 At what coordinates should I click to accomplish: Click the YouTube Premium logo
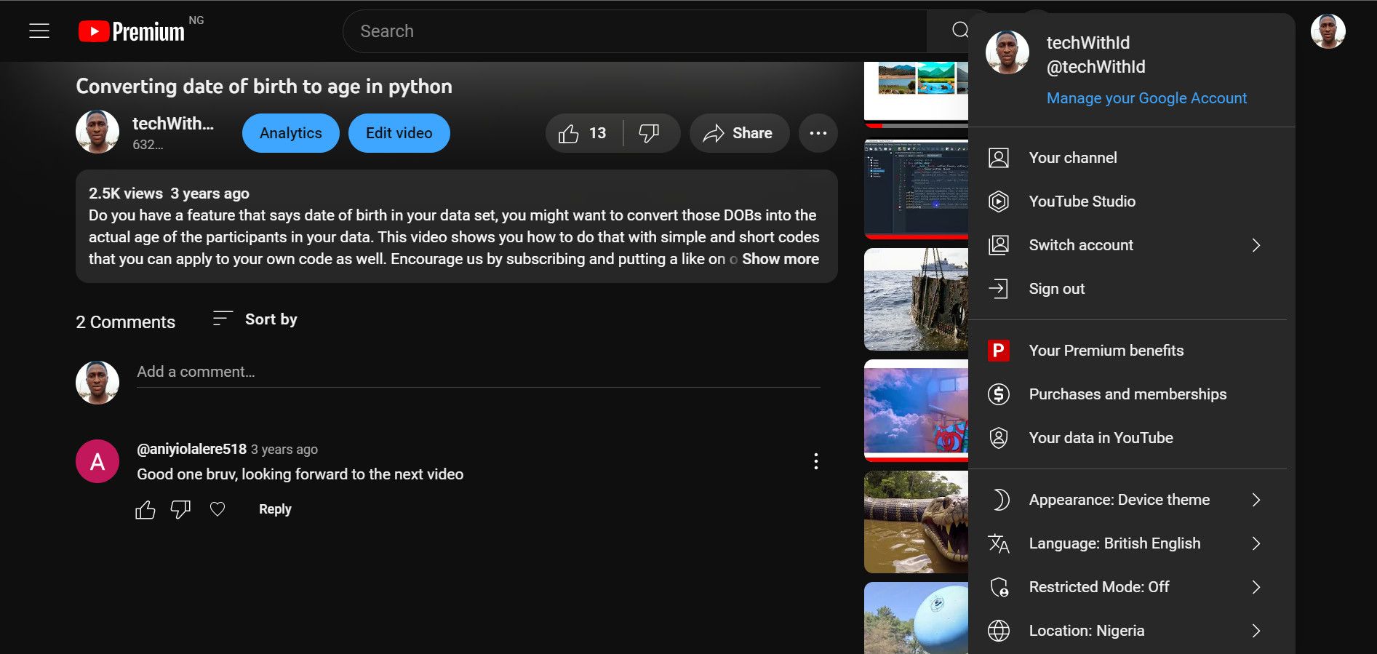pos(132,31)
